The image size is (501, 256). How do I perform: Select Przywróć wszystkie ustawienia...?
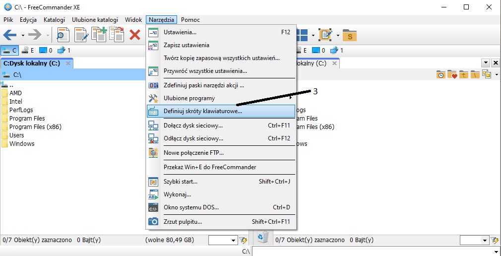(x=221, y=71)
